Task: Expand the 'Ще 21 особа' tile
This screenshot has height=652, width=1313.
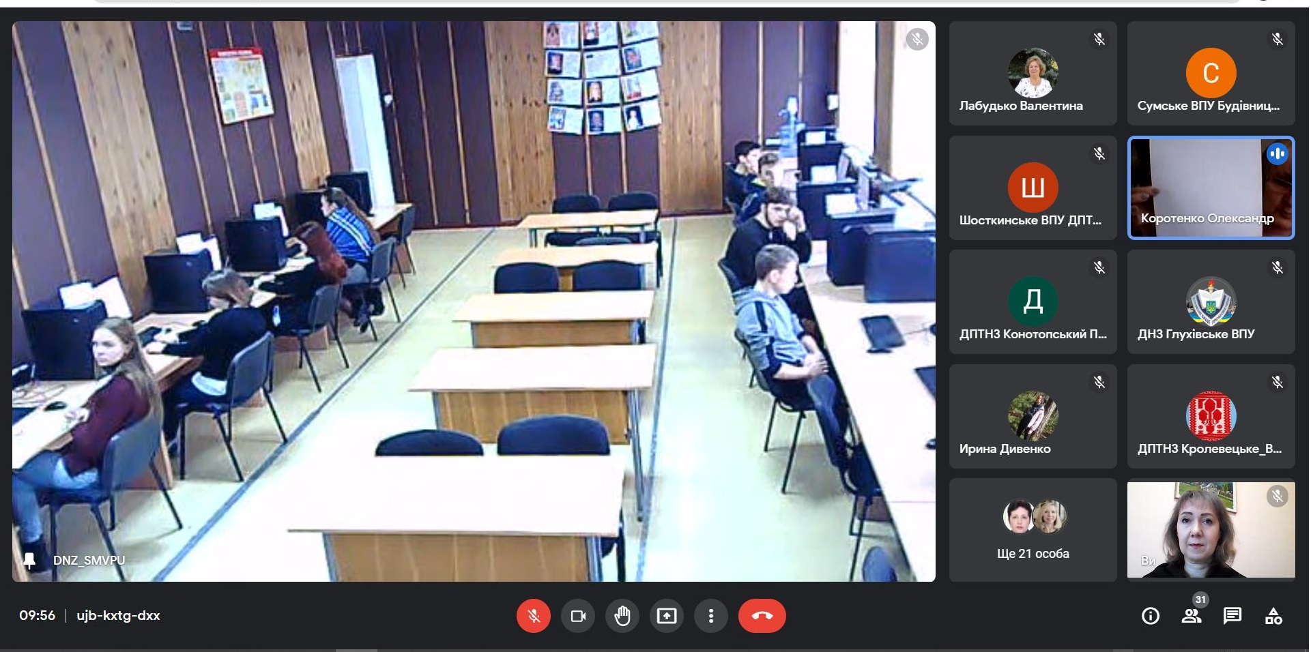Action: pos(1033,530)
